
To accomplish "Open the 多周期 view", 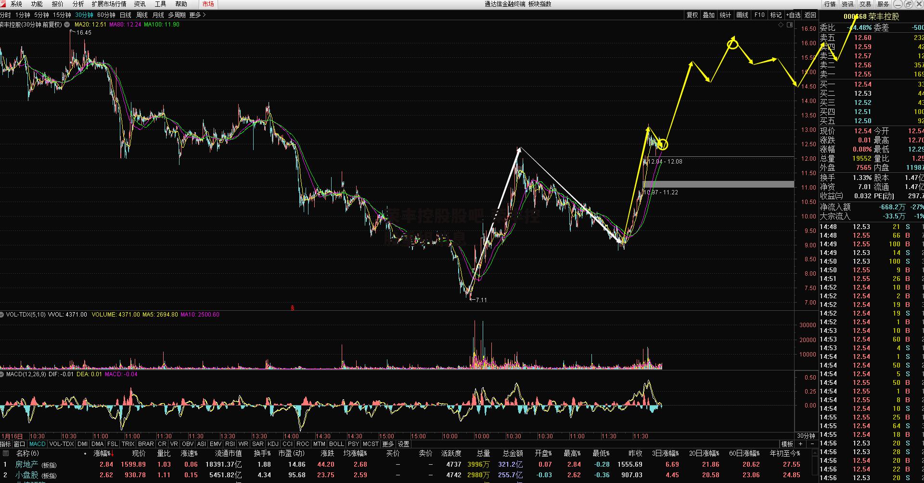I will (x=177, y=15).
